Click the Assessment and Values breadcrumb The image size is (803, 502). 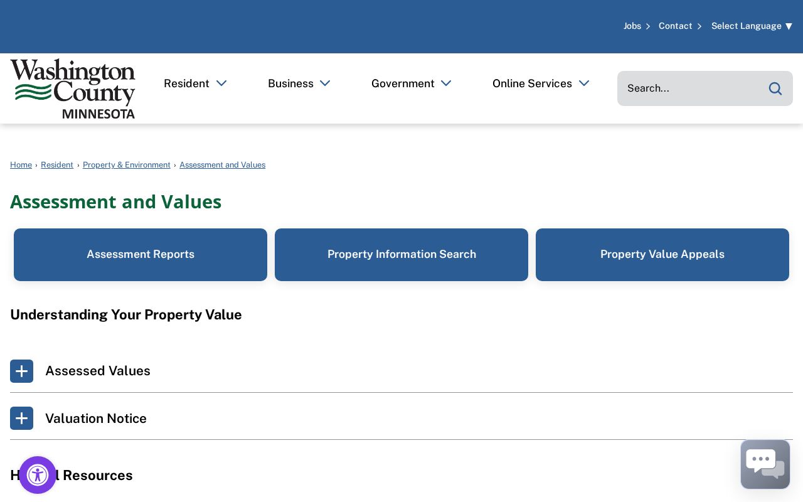(x=222, y=165)
